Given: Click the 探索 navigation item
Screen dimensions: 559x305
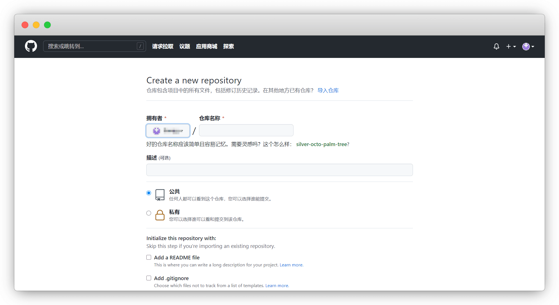Looking at the screenshot, I should (x=228, y=46).
